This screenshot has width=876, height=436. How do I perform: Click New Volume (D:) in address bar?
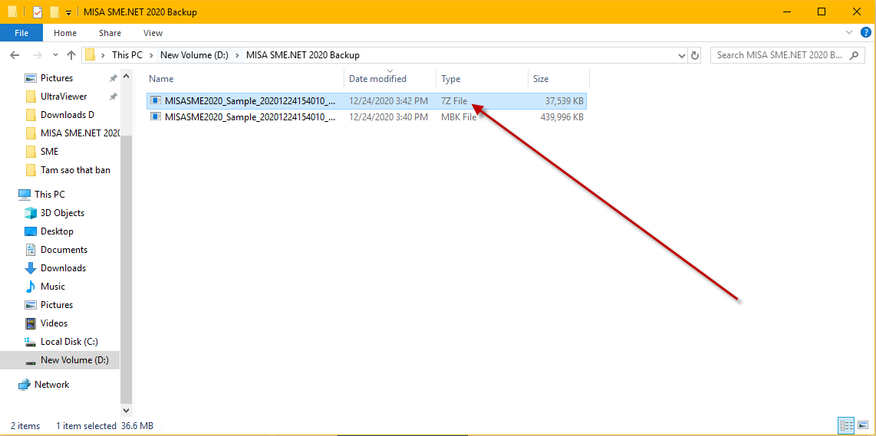(194, 55)
